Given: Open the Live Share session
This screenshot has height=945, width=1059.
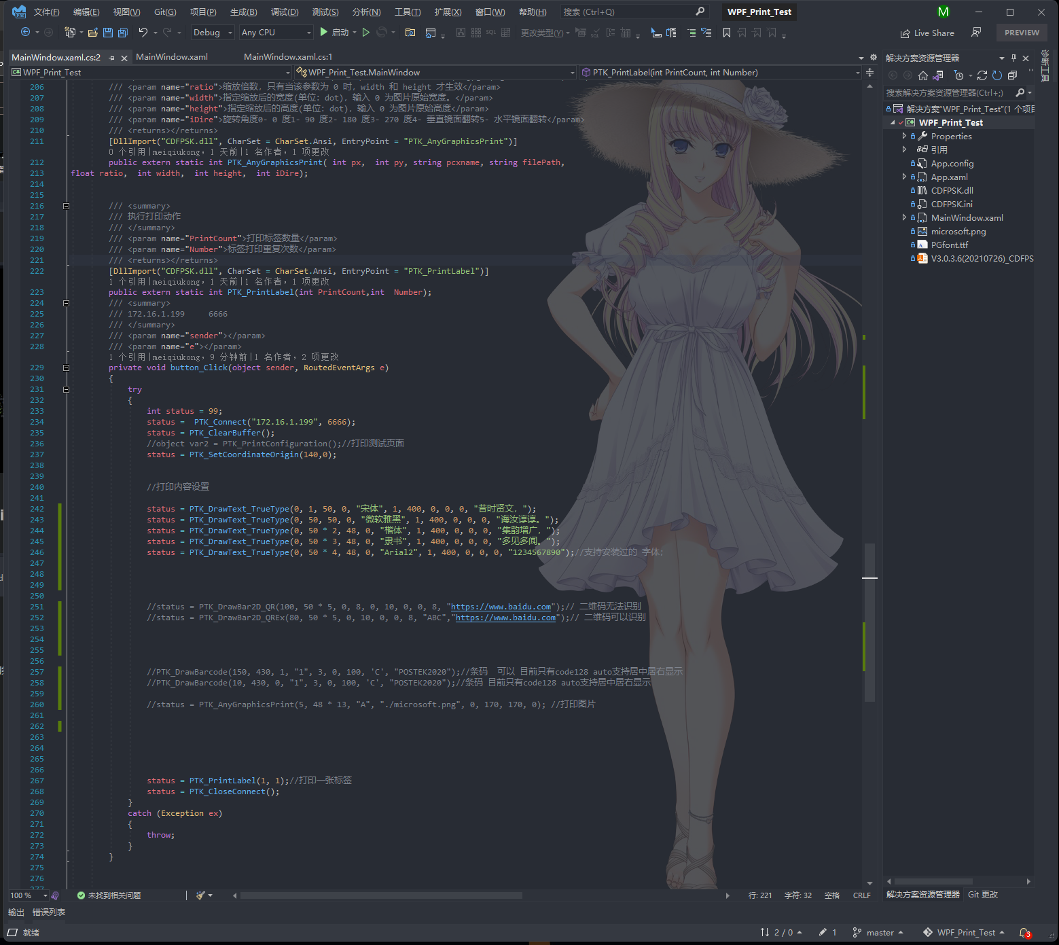Looking at the screenshot, I should pyautogui.click(x=927, y=33).
